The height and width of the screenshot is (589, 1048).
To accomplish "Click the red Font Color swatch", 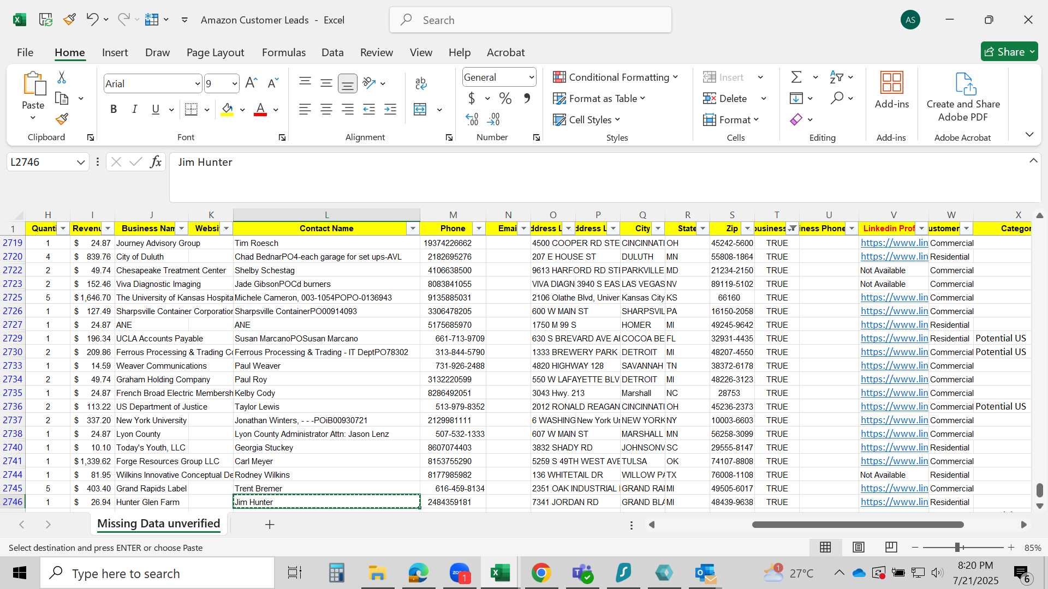I will tap(260, 110).
